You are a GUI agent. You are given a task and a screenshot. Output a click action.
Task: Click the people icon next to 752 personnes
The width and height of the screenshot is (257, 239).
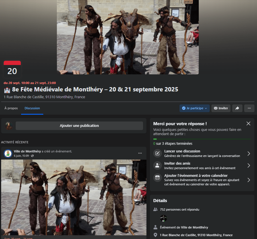(155, 209)
